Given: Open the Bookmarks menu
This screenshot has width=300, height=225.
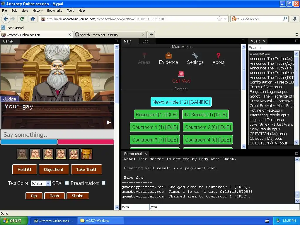Looking at the screenshot, I should click(x=54, y=11).
